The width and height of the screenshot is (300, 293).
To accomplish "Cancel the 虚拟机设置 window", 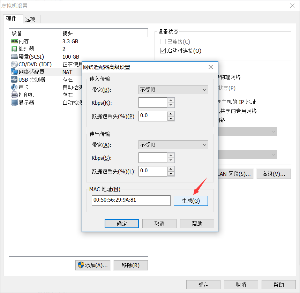I will (x=241, y=285).
